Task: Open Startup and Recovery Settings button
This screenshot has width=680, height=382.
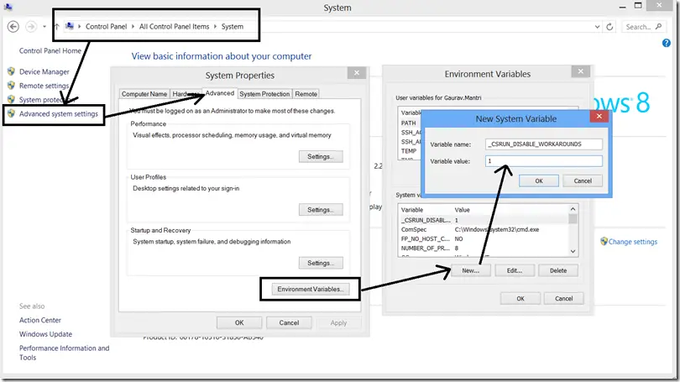Action: coord(321,263)
